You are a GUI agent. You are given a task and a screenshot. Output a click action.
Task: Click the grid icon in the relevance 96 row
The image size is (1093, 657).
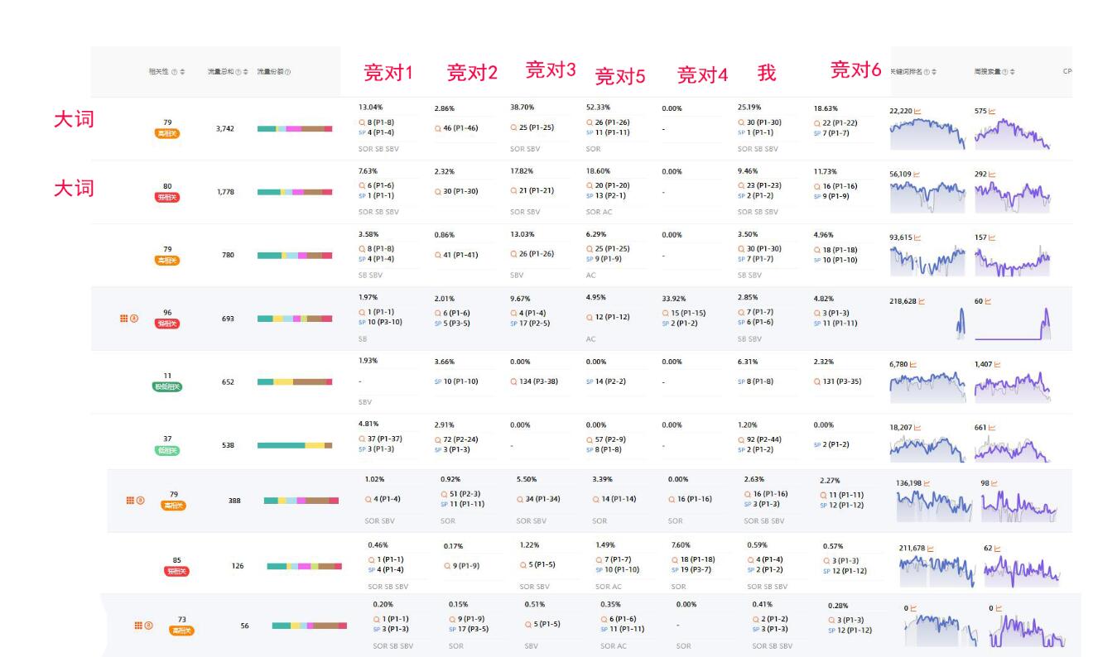pos(123,319)
